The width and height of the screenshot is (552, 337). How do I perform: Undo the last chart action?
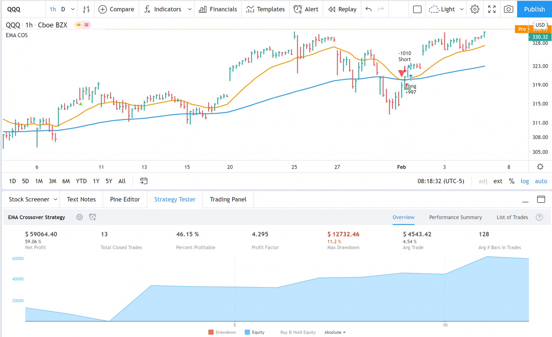368,9
